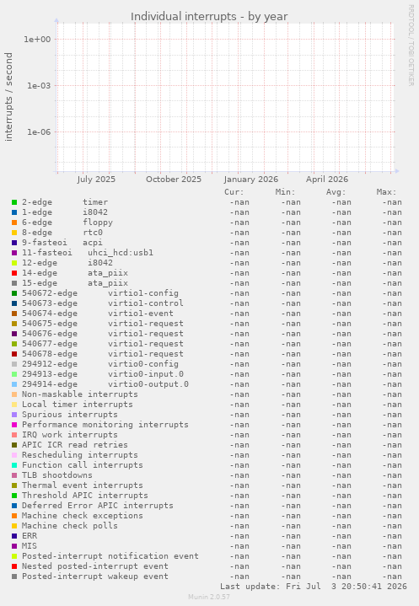419x606 pixels.
Task: Click 'APIC ICR read retries' label
Action: point(74,445)
